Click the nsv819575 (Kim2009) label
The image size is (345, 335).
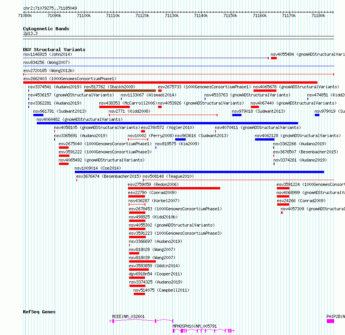[177, 144]
